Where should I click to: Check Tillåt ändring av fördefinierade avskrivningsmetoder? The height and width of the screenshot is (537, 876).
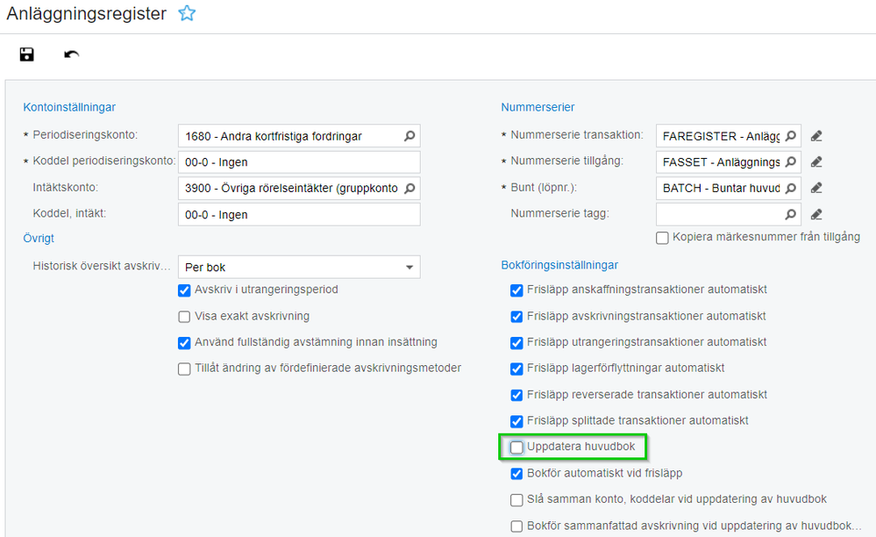point(184,369)
